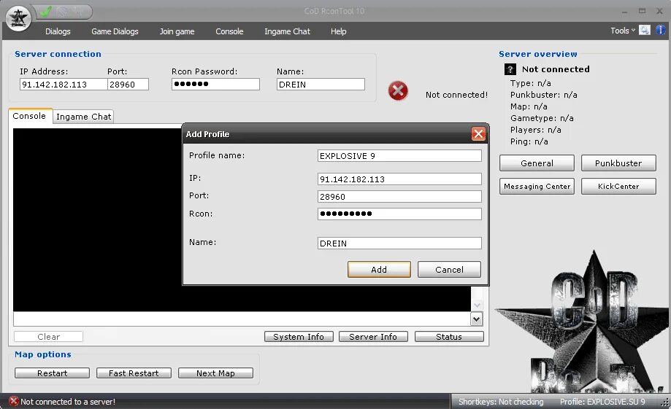Open the Tools dropdown menu
The height and width of the screenshot is (409, 671).
(623, 31)
